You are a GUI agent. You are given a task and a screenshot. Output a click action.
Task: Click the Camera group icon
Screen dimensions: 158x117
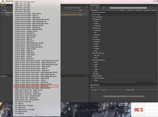pyautogui.click(x=94, y=28)
